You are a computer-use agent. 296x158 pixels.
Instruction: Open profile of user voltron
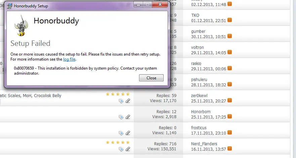click(197, 48)
